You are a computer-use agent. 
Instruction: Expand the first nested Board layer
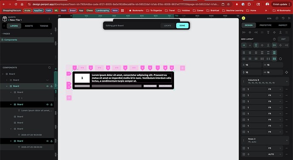7,80
